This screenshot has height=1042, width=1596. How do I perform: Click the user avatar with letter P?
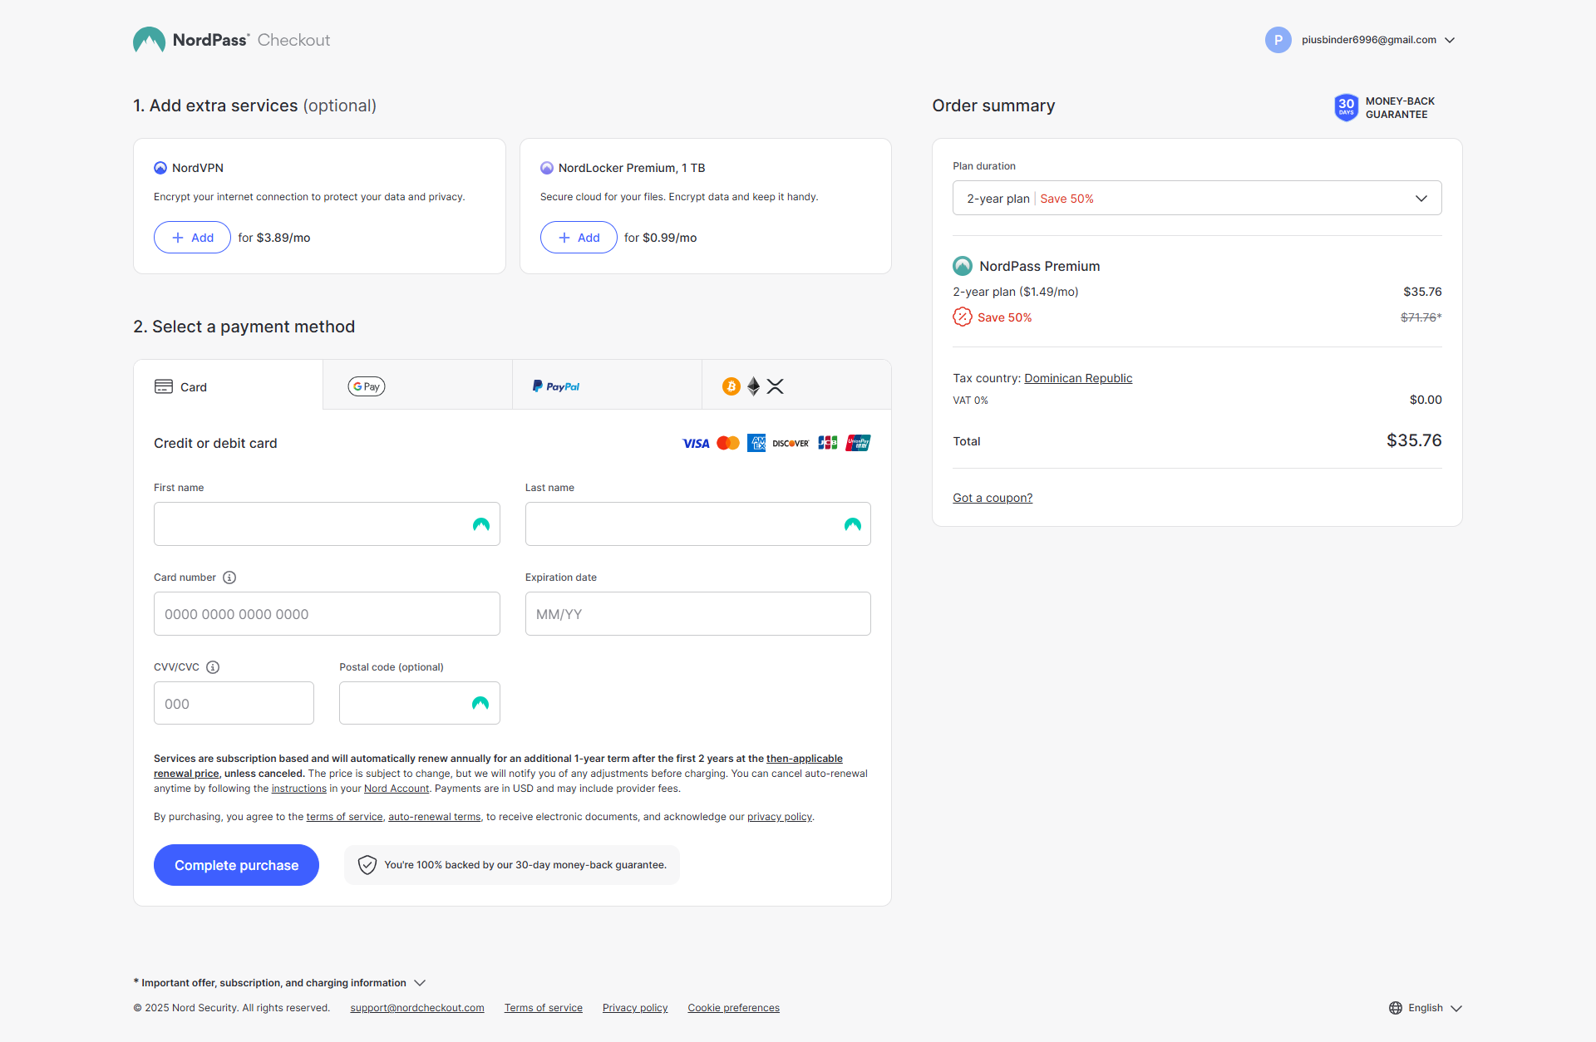point(1278,40)
